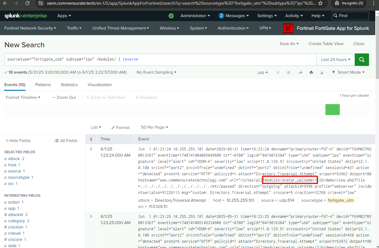This screenshot has width=379, height=248.
Task: Reload the browser page
Action: click(27, 3)
